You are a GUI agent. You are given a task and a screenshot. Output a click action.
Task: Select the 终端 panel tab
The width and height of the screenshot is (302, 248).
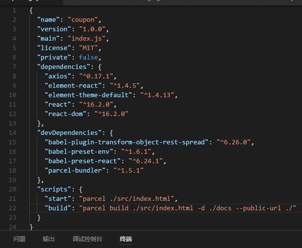click(126, 239)
